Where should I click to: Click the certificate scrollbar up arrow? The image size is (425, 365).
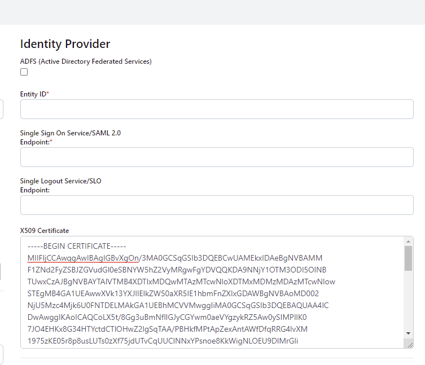coord(408,241)
